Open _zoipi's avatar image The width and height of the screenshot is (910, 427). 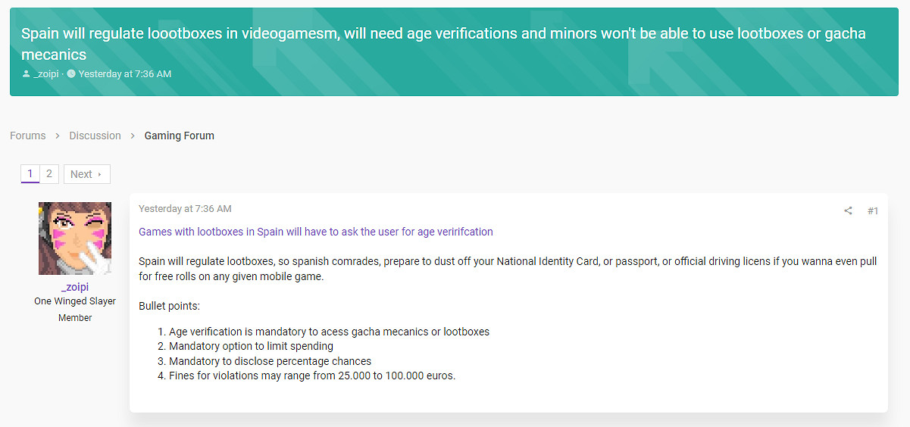click(75, 238)
